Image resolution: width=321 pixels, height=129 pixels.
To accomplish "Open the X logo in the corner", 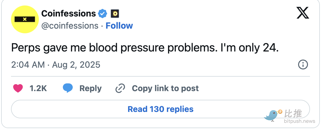I will point(303,13).
